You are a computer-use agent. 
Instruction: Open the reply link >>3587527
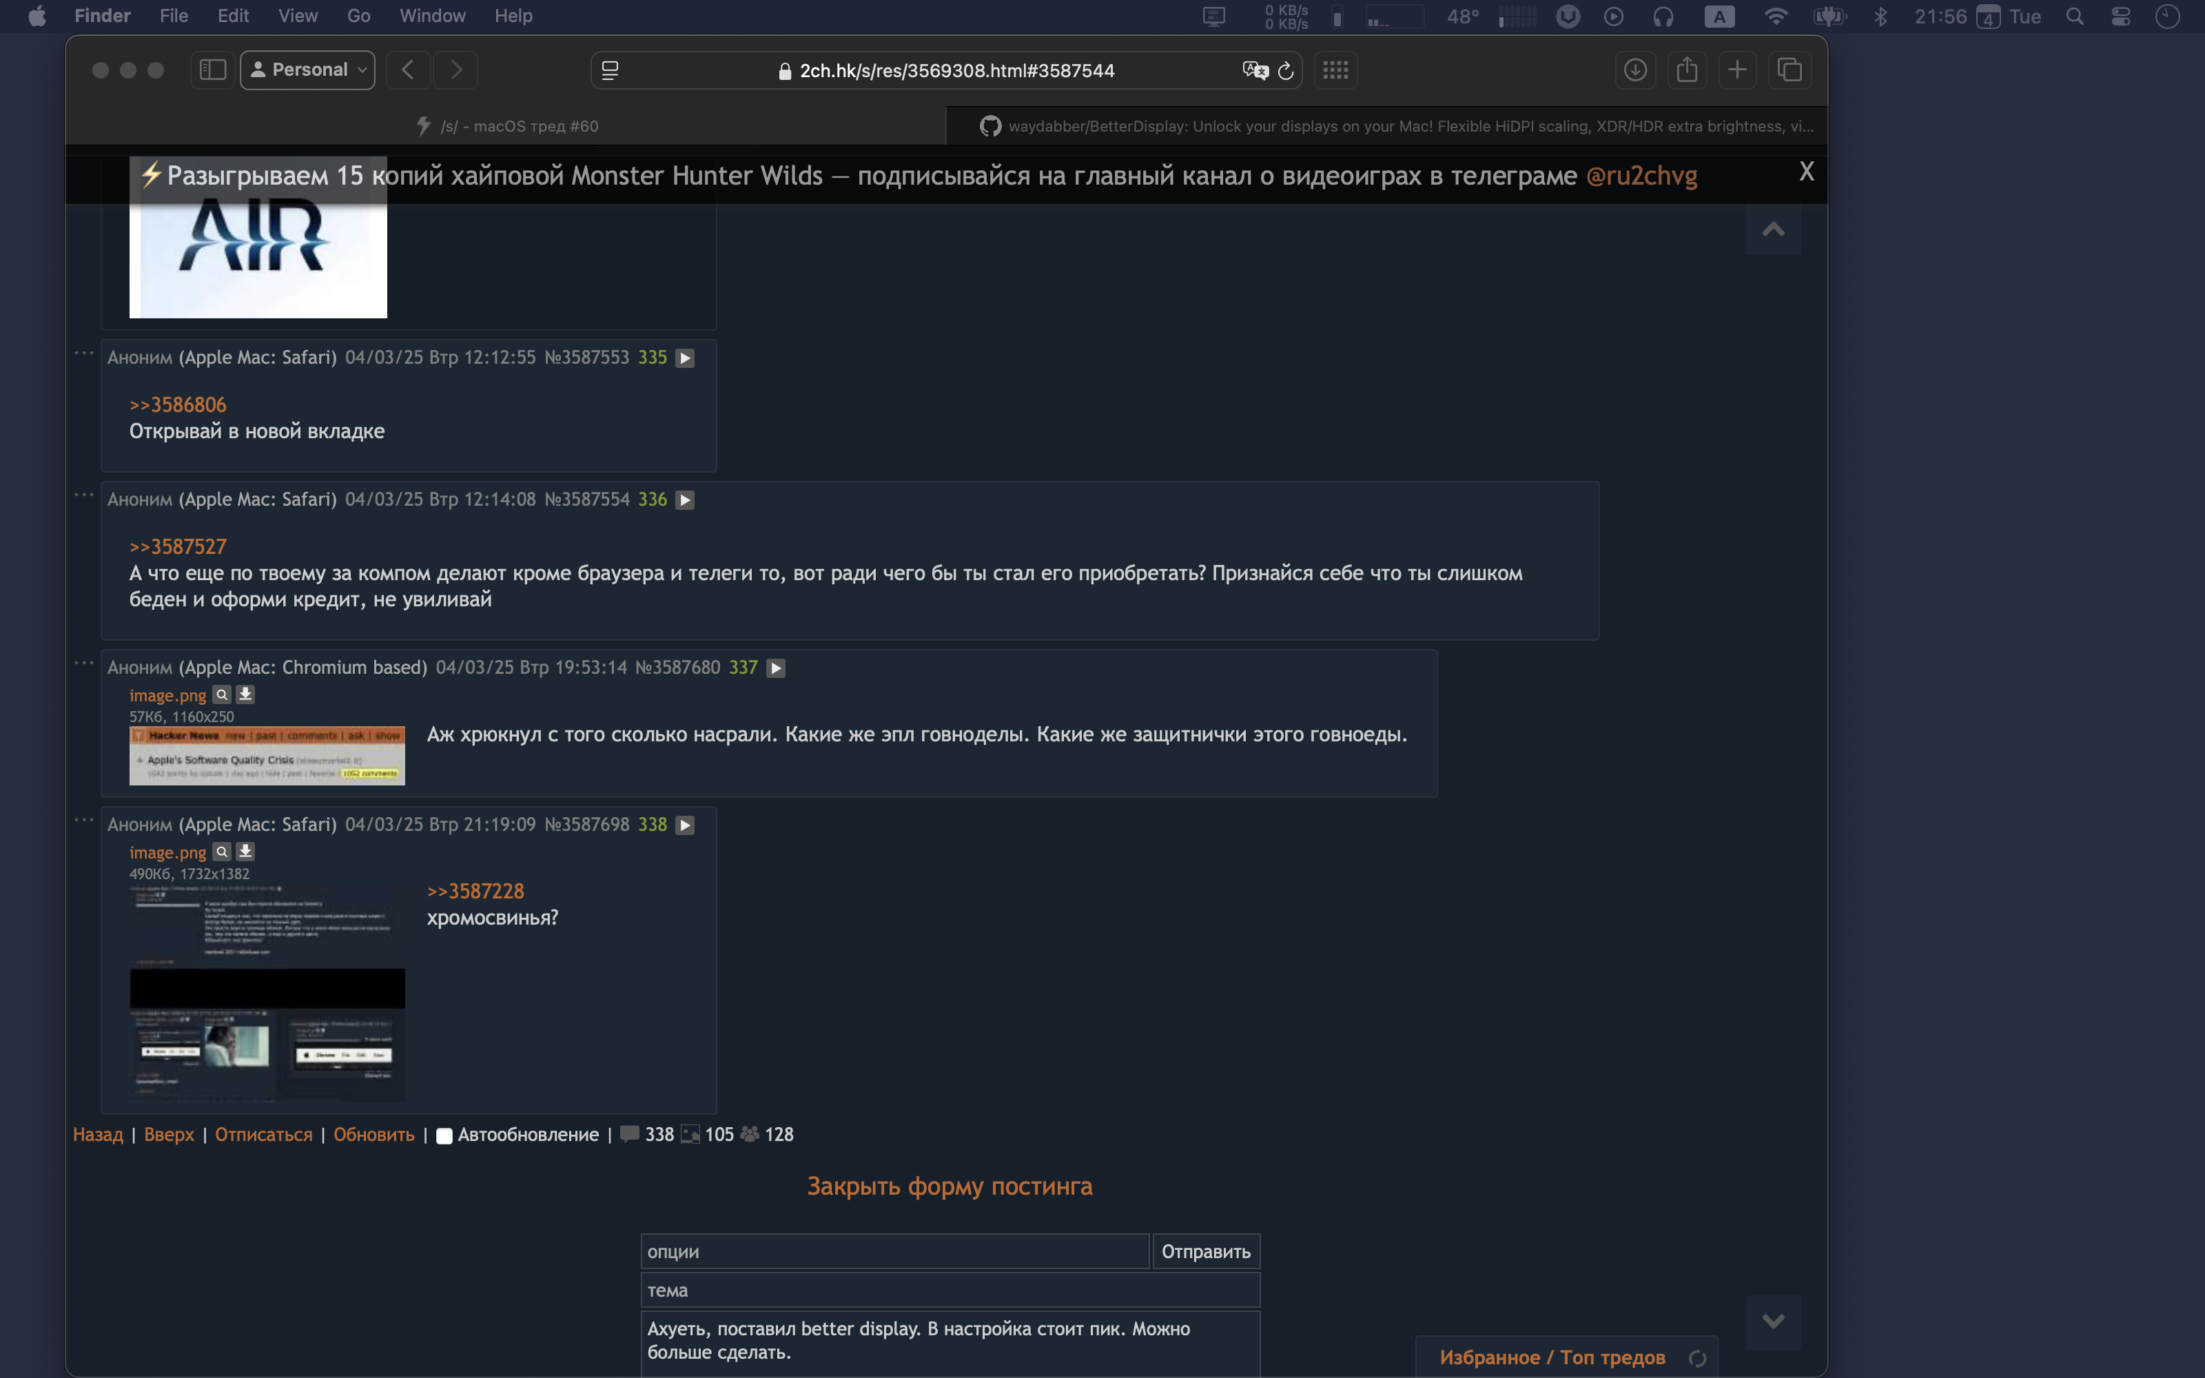(x=178, y=547)
